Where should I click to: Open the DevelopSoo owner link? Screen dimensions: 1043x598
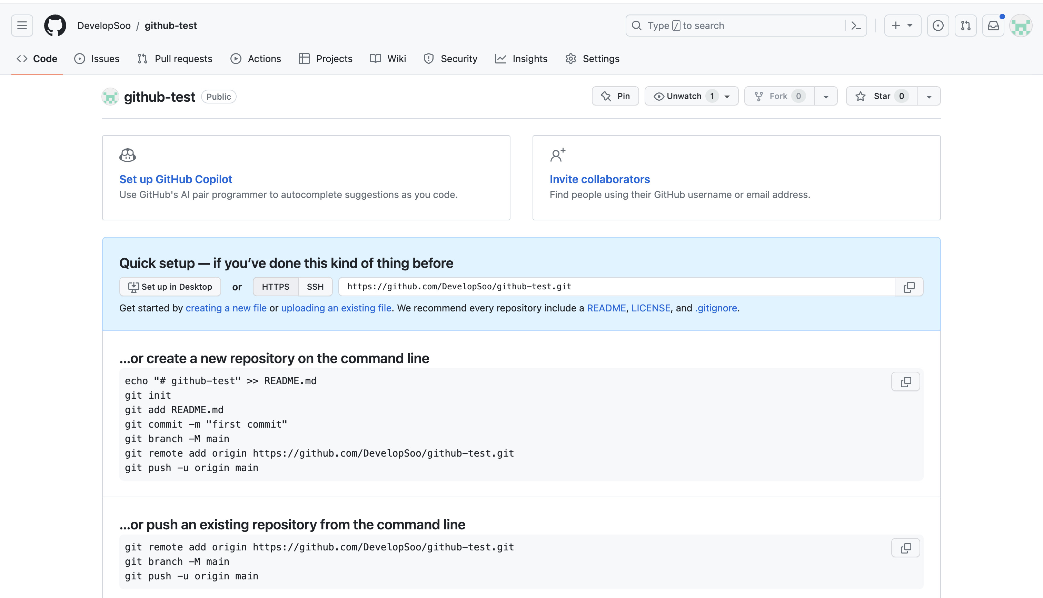coord(104,26)
